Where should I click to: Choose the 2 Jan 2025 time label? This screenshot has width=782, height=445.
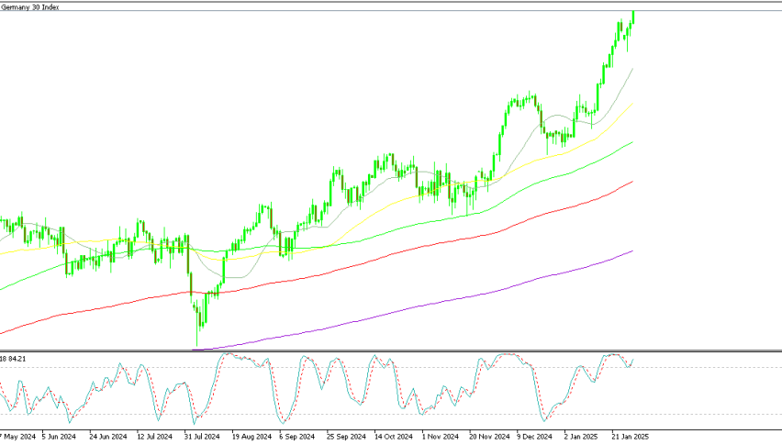click(581, 437)
